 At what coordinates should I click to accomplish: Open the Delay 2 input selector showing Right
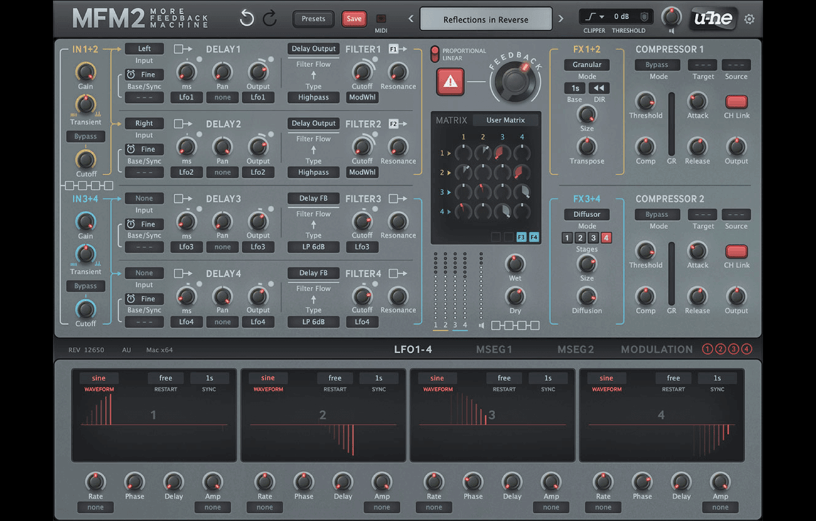[x=144, y=123]
